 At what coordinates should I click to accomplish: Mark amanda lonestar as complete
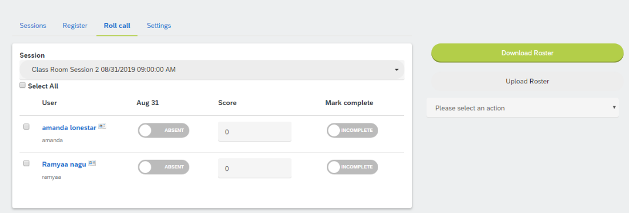[352, 130]
